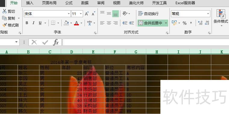
Task: Switch to the 开始 (Home) tab
Action: tap(14, 3)
